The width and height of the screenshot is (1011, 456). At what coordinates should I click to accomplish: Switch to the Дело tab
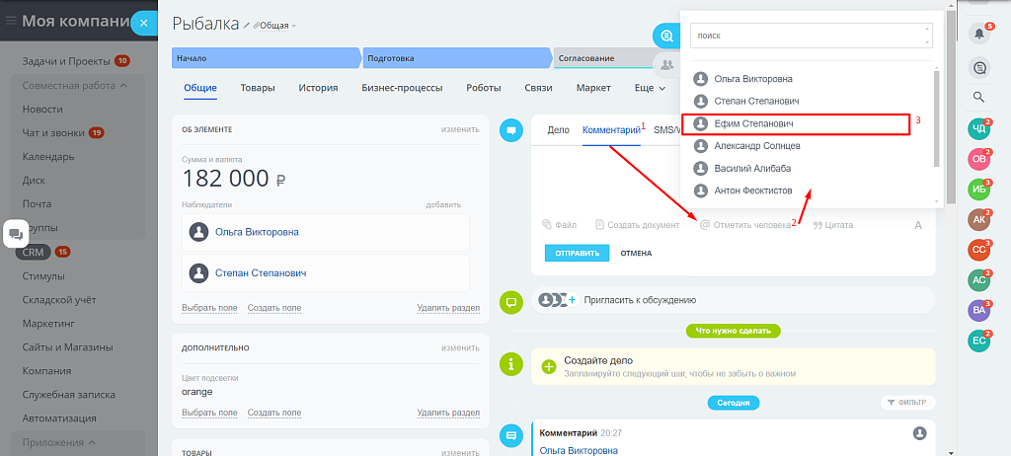559,129
